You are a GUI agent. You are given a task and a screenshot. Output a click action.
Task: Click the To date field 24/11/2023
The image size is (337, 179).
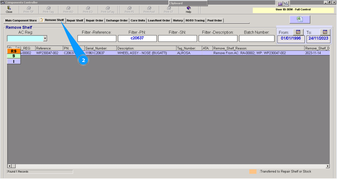point(318,39)
